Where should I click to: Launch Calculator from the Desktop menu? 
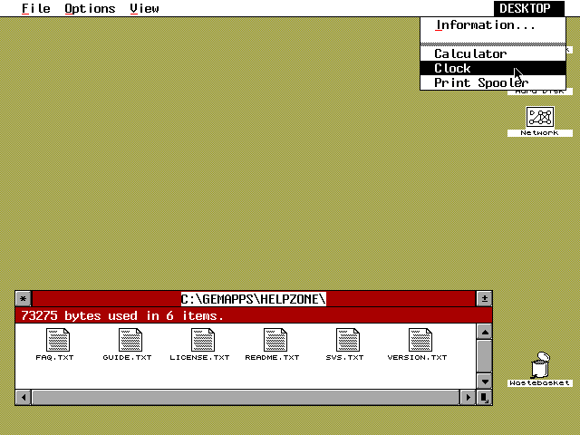tap(493, 53)
